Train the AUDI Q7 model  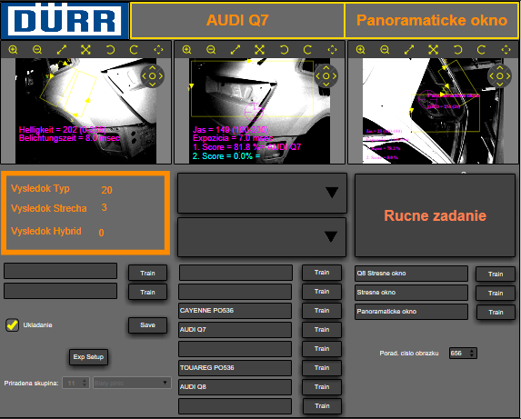coord(322,330)
